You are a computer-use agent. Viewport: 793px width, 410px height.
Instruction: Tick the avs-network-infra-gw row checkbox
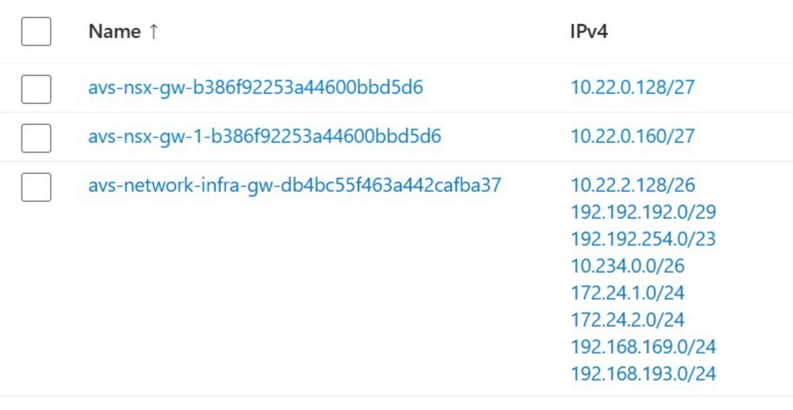36,187
